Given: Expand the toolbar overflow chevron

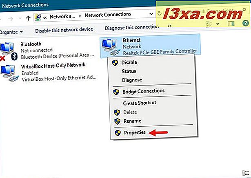Looking at the screenshot, I should coord(170,26).
